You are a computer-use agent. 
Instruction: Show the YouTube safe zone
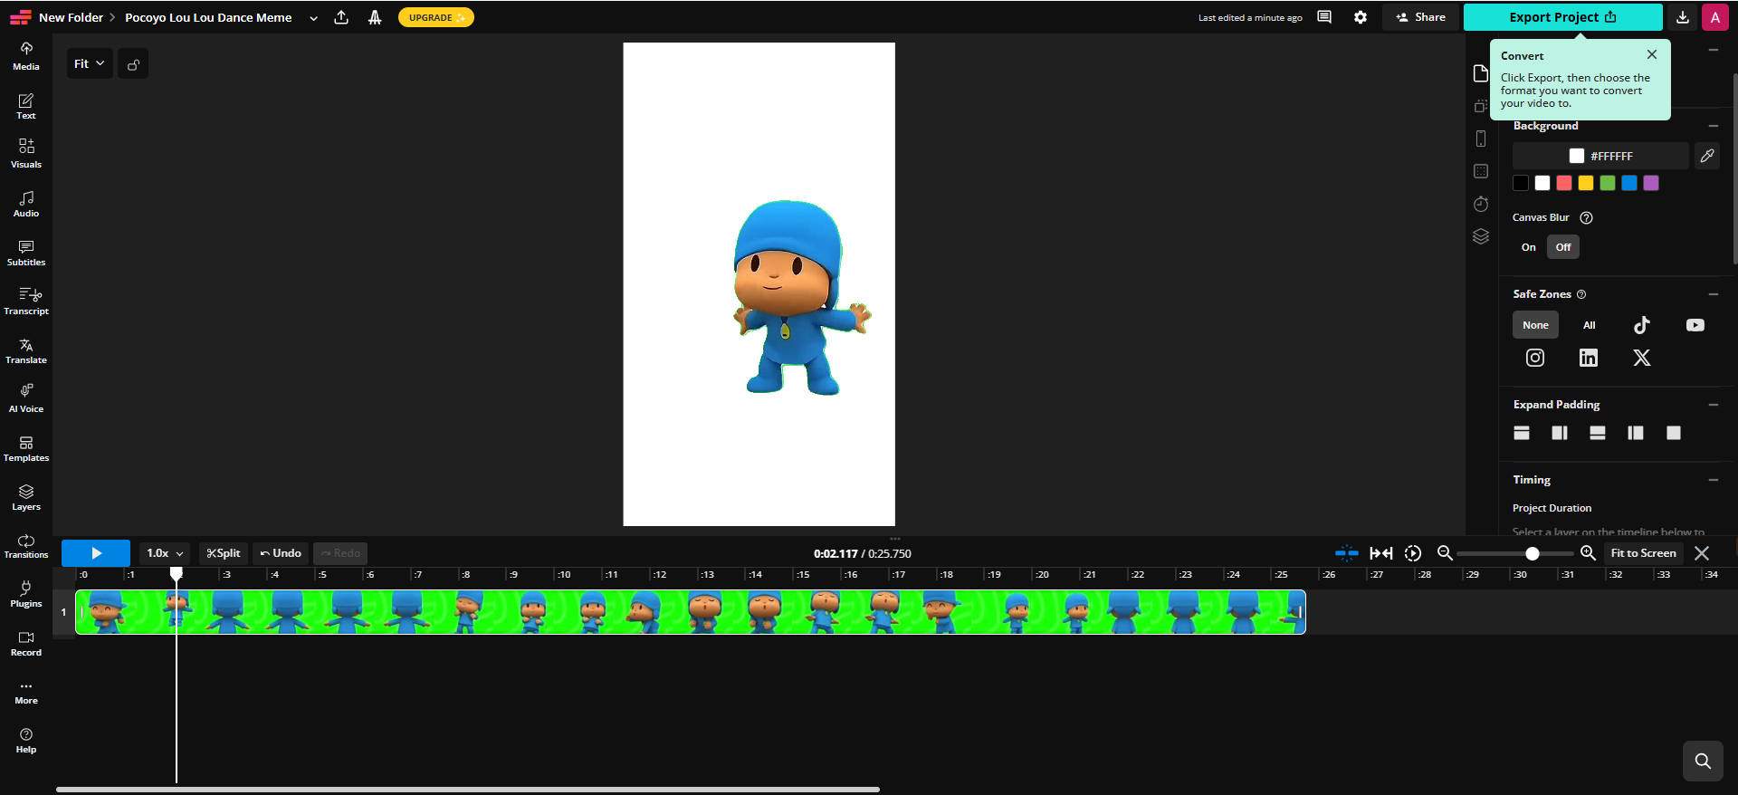tap(1695, 325)
